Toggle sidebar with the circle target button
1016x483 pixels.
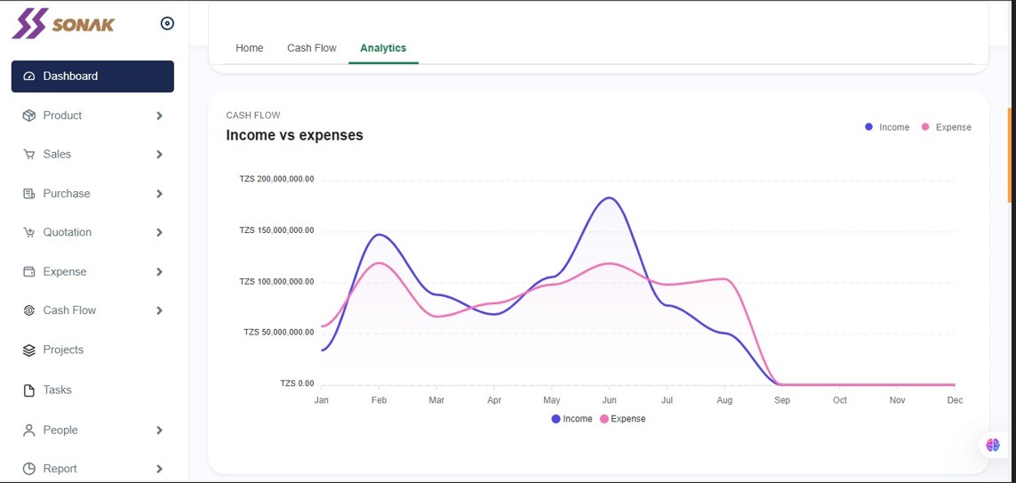click(167, 23)
